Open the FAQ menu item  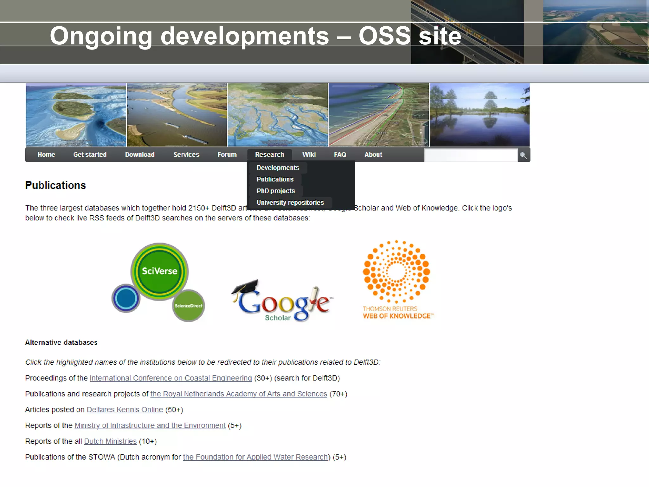click(x=340, y=154)
